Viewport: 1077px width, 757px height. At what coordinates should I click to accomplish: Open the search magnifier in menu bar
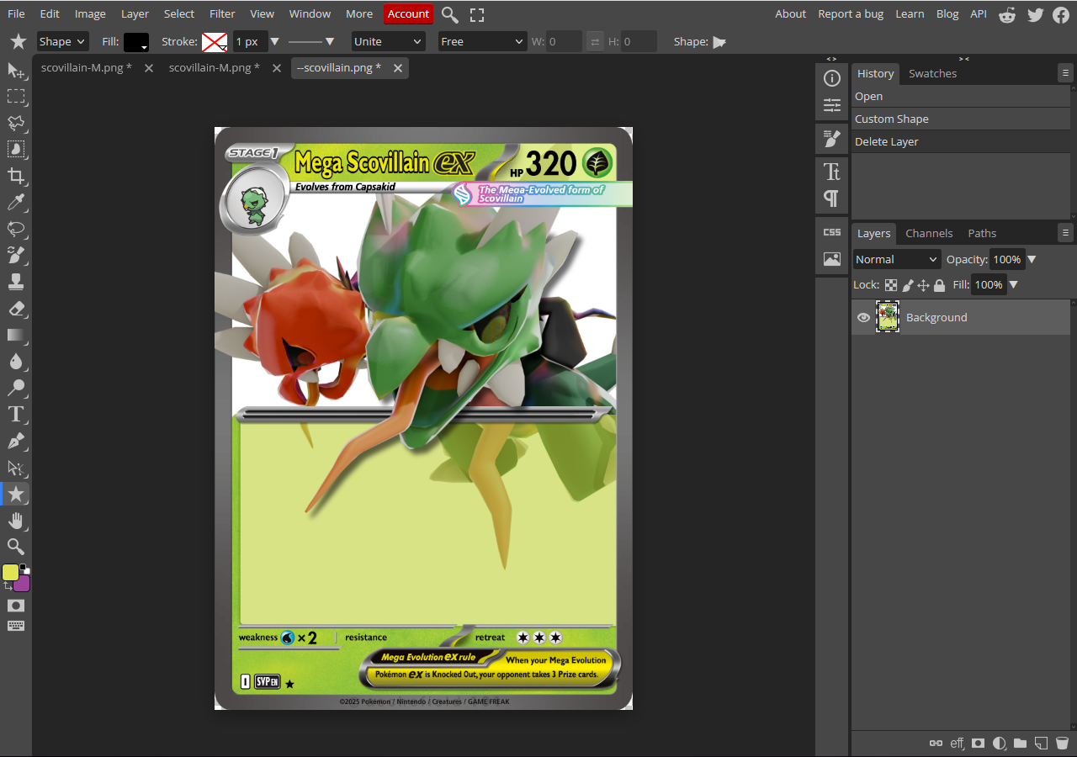450,14
